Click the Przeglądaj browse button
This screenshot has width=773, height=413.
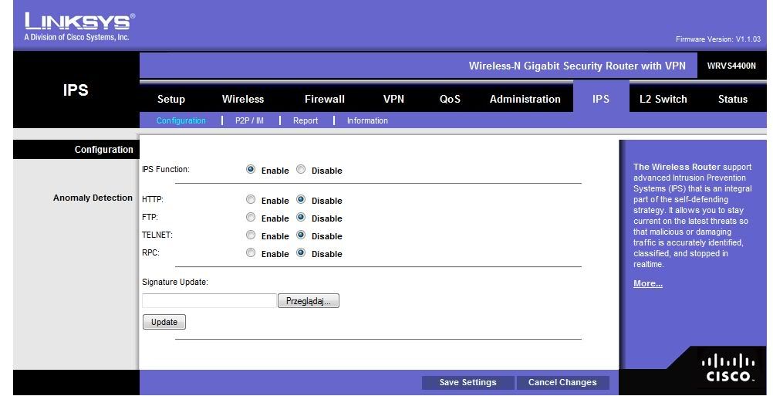point(308,301)
